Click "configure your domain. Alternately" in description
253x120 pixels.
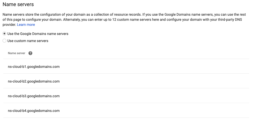coord(53,20)
